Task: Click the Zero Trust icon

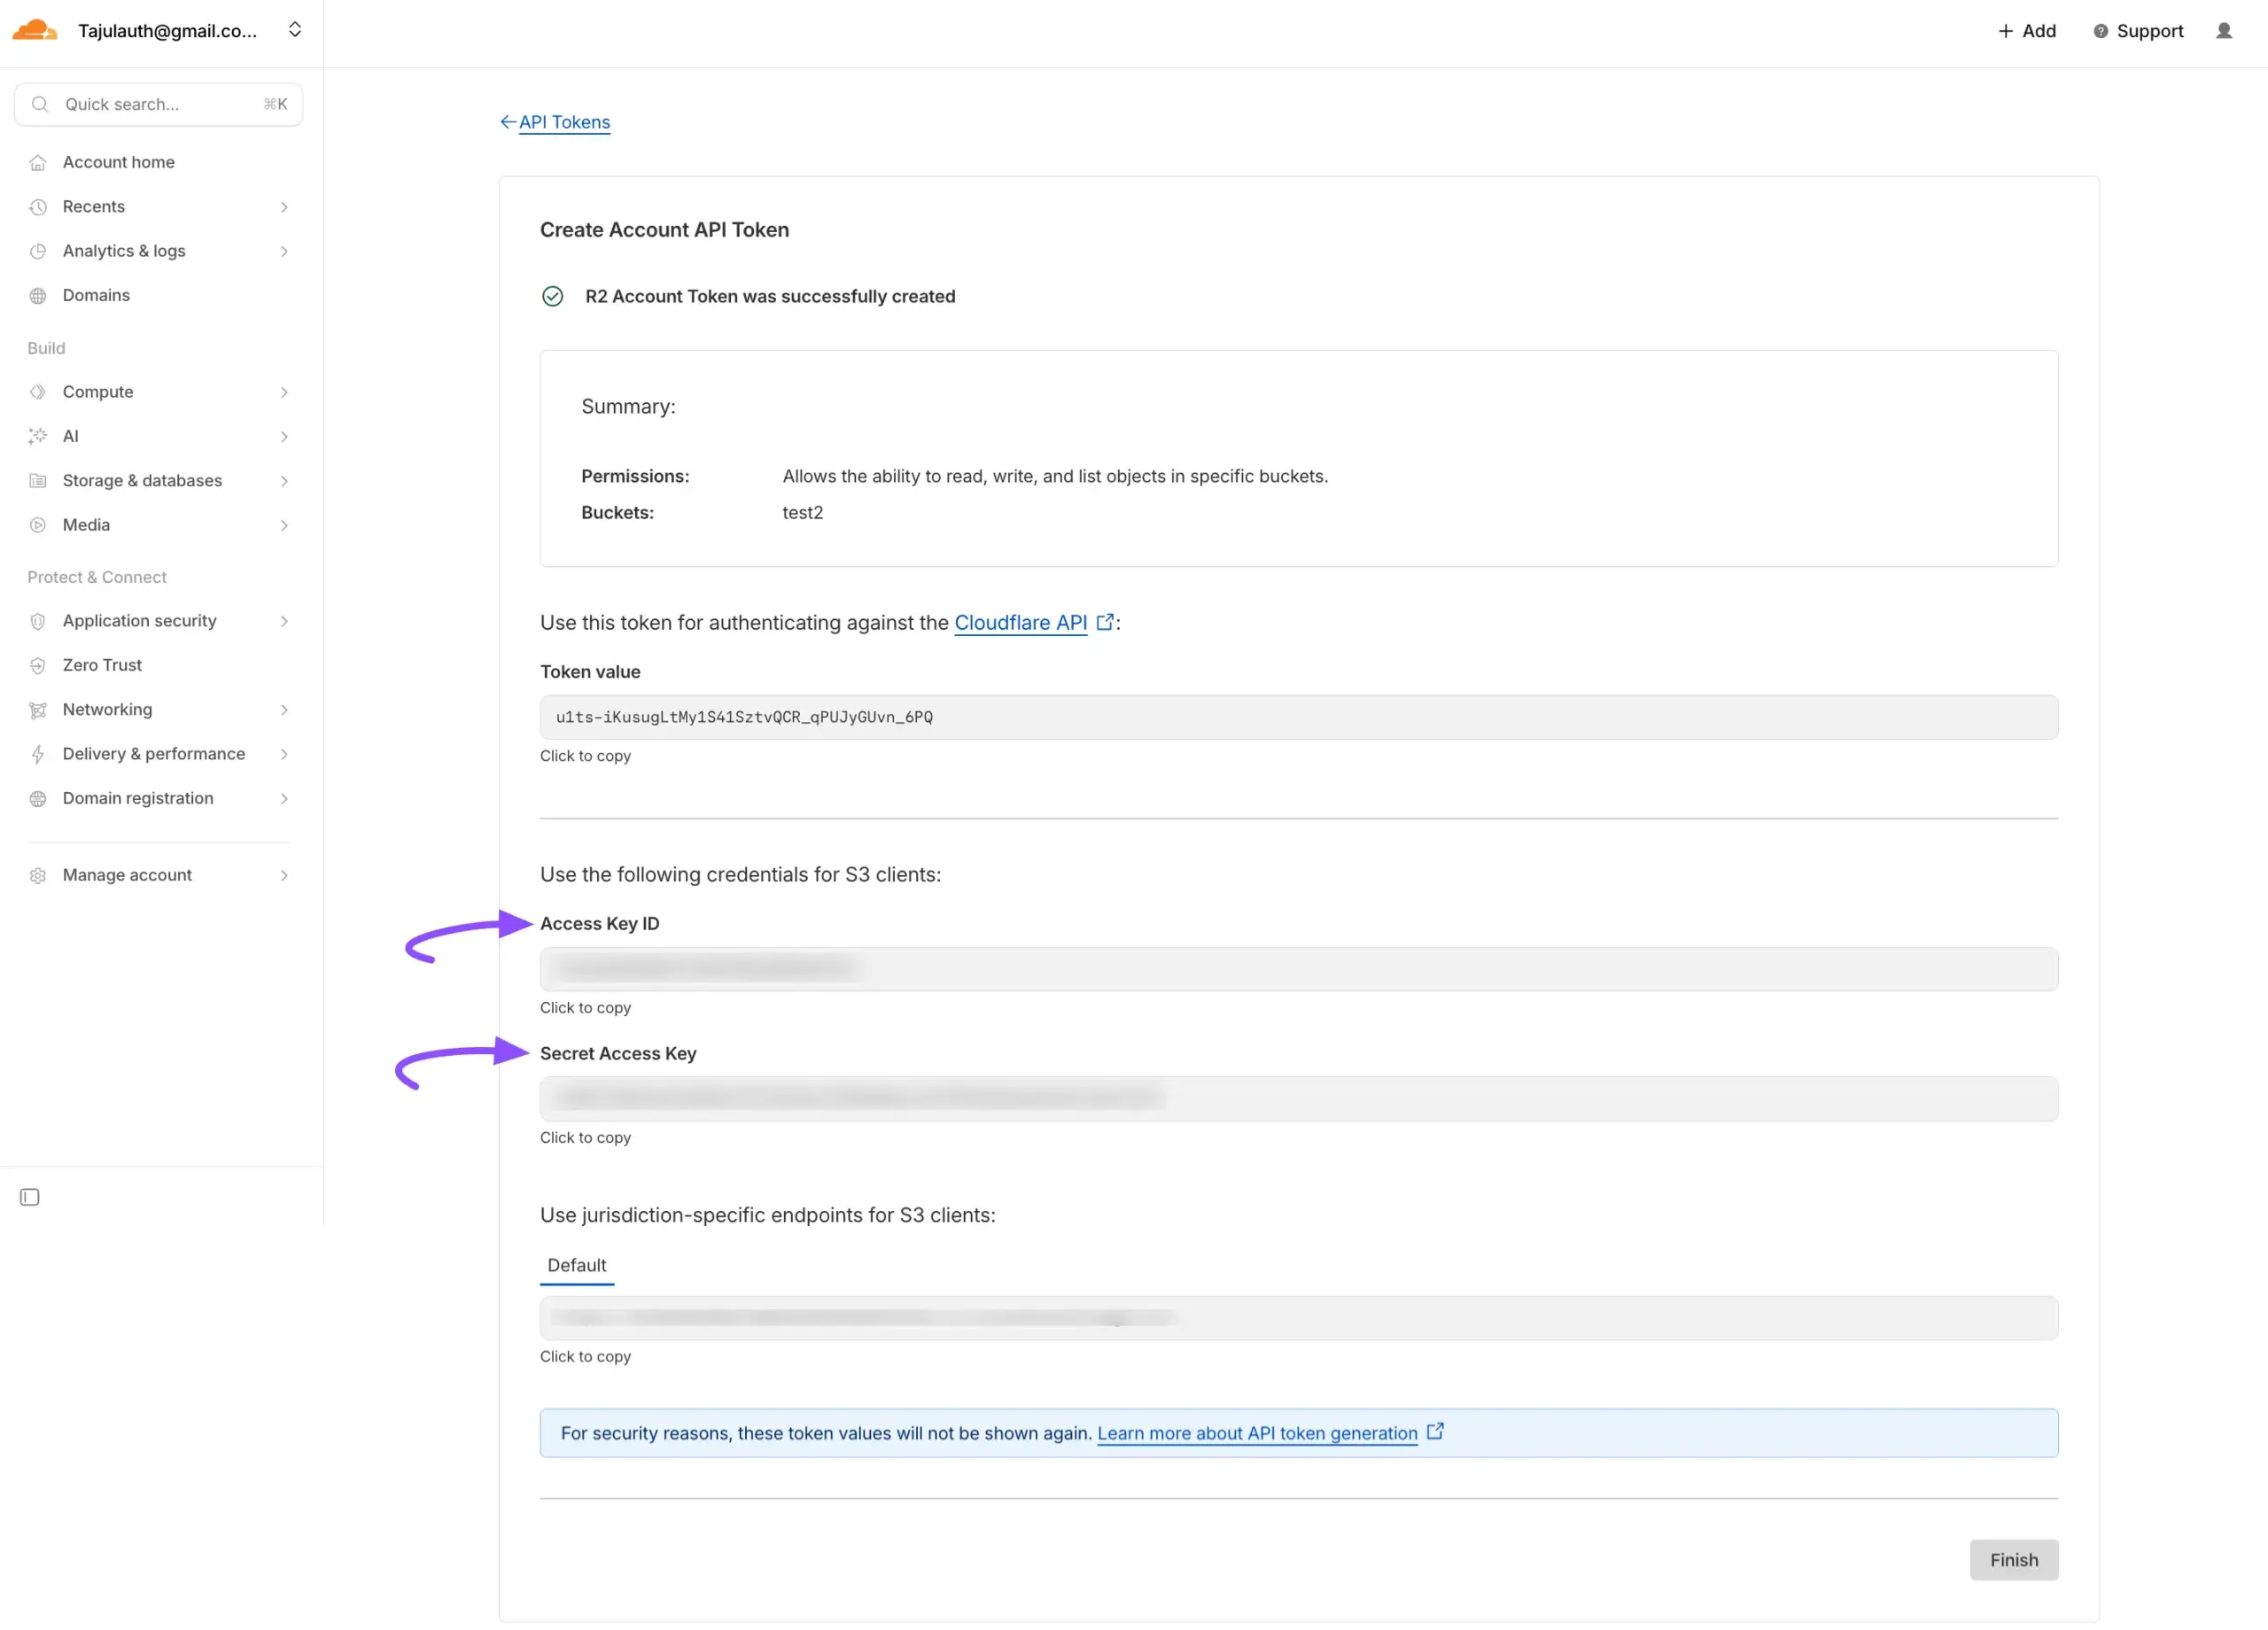Action: coord(38,666)
